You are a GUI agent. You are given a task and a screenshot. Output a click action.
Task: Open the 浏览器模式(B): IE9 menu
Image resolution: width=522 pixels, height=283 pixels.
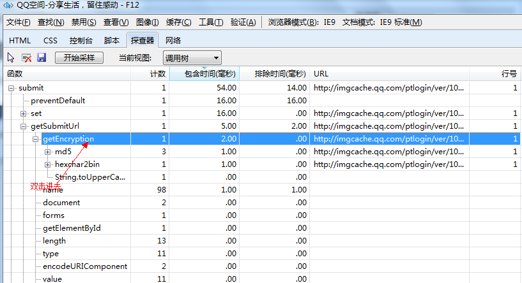point(302,22)
